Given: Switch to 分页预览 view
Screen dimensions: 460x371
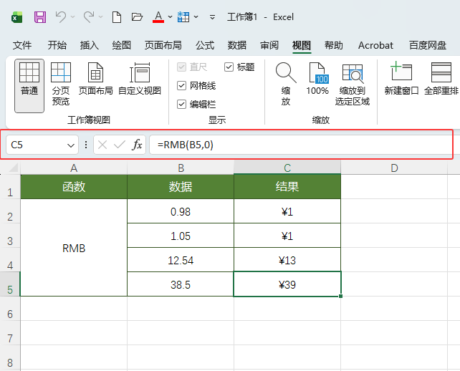Looking at the screenshot, I should (61, 84).
